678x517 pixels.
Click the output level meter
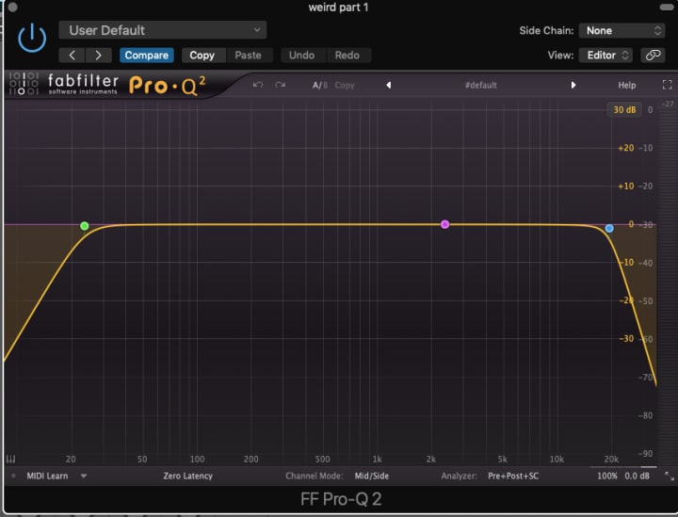click(x=667, y=285)
